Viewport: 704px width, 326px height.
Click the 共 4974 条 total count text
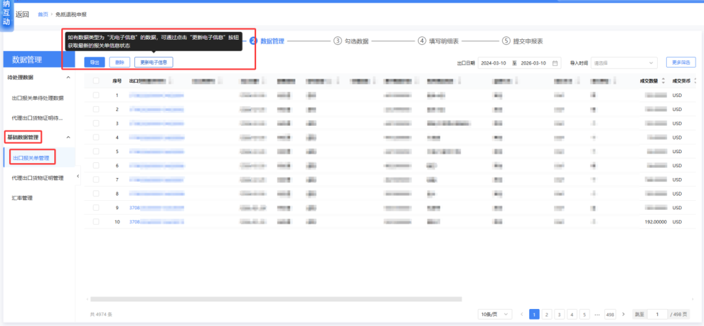click(x=102, y=314)
